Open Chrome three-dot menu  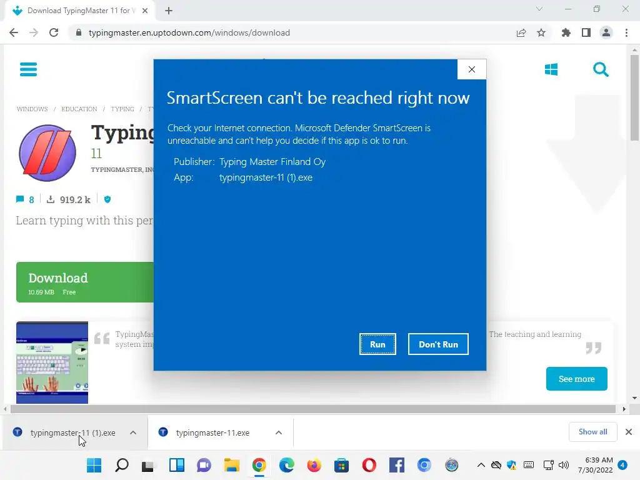[x=626, y=32]
